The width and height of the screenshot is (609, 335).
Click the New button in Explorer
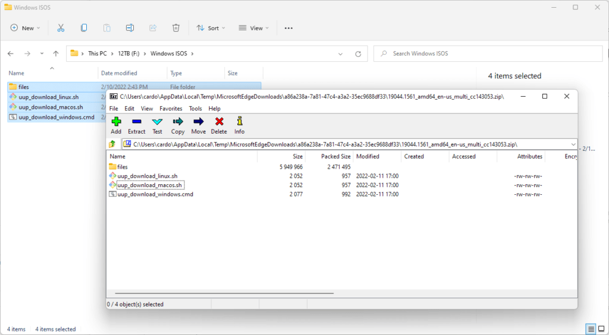(x=26, y=28)
